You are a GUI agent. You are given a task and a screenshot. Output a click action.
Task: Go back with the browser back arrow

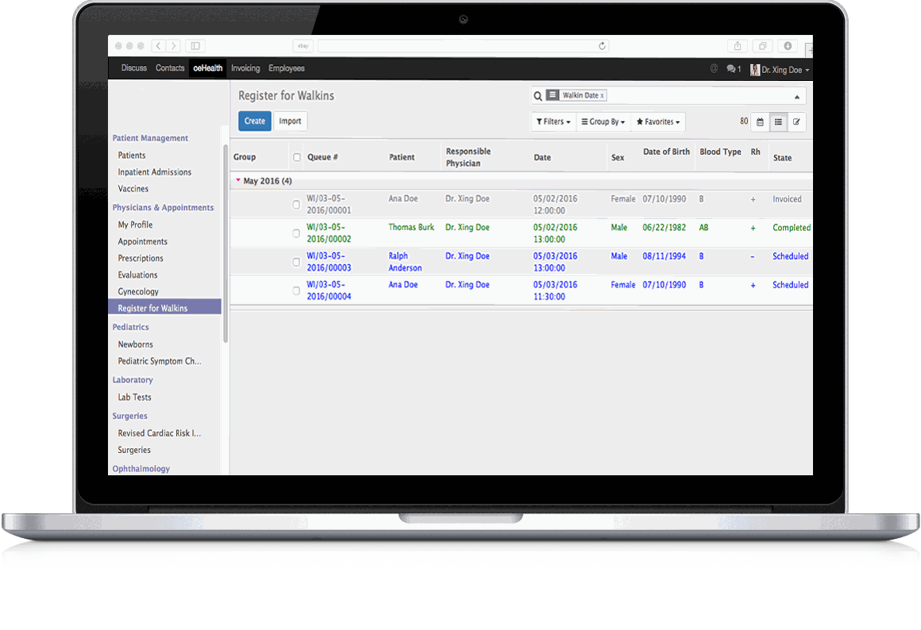coord(159,46)
